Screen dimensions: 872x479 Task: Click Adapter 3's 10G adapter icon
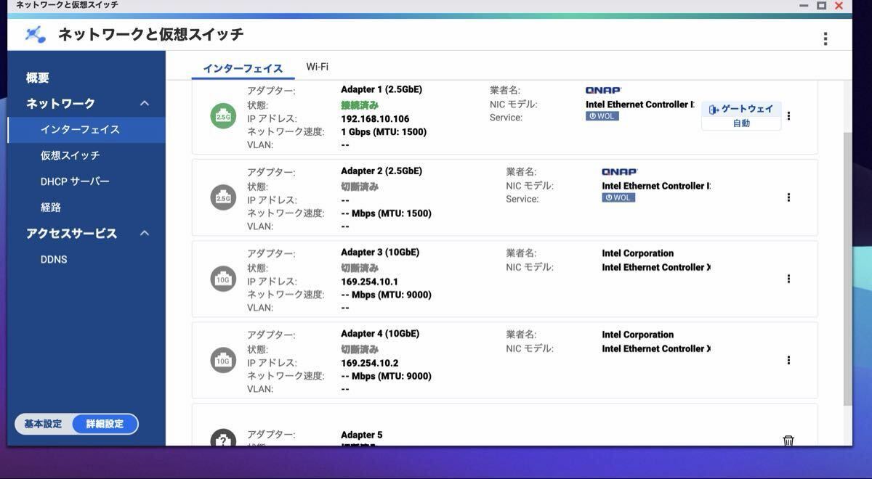222,278
